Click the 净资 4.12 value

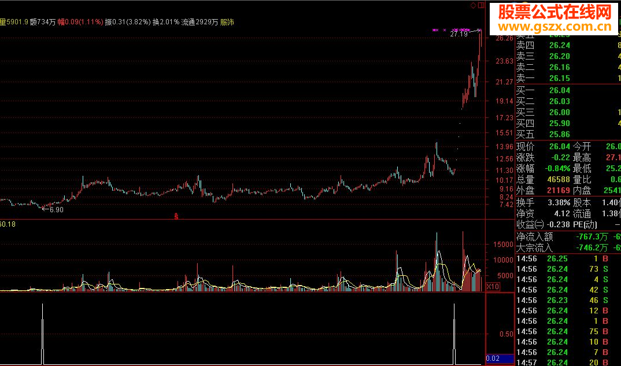coord(562,213)
